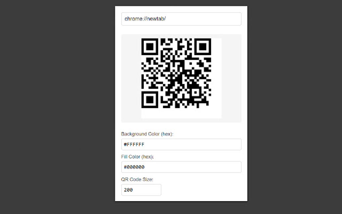
Task: Click empty popup space beside the size field
Action: click(201, 190)
